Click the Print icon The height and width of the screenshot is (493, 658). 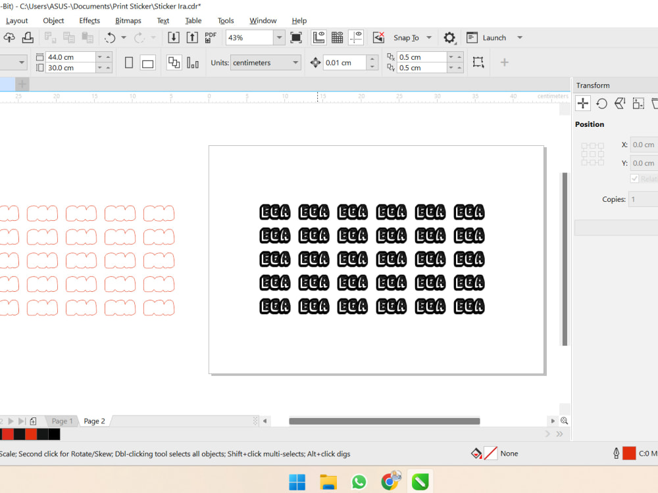28,37
